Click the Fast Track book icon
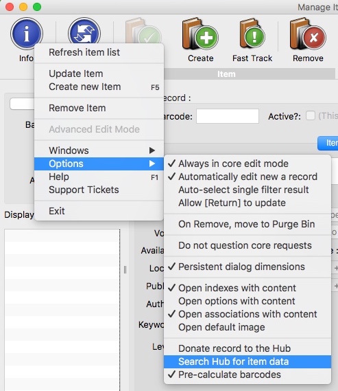 tap(252, 34)
